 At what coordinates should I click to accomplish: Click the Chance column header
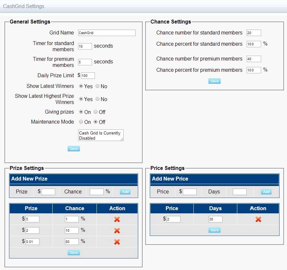coord(75,208)
